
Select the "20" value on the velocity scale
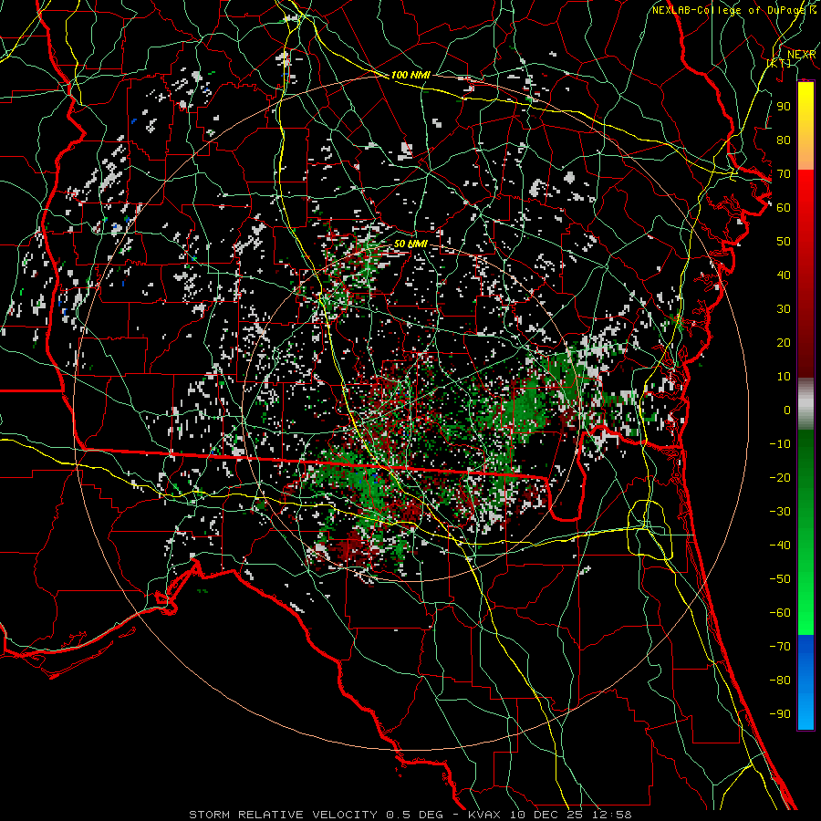click(x=784, y=342)
